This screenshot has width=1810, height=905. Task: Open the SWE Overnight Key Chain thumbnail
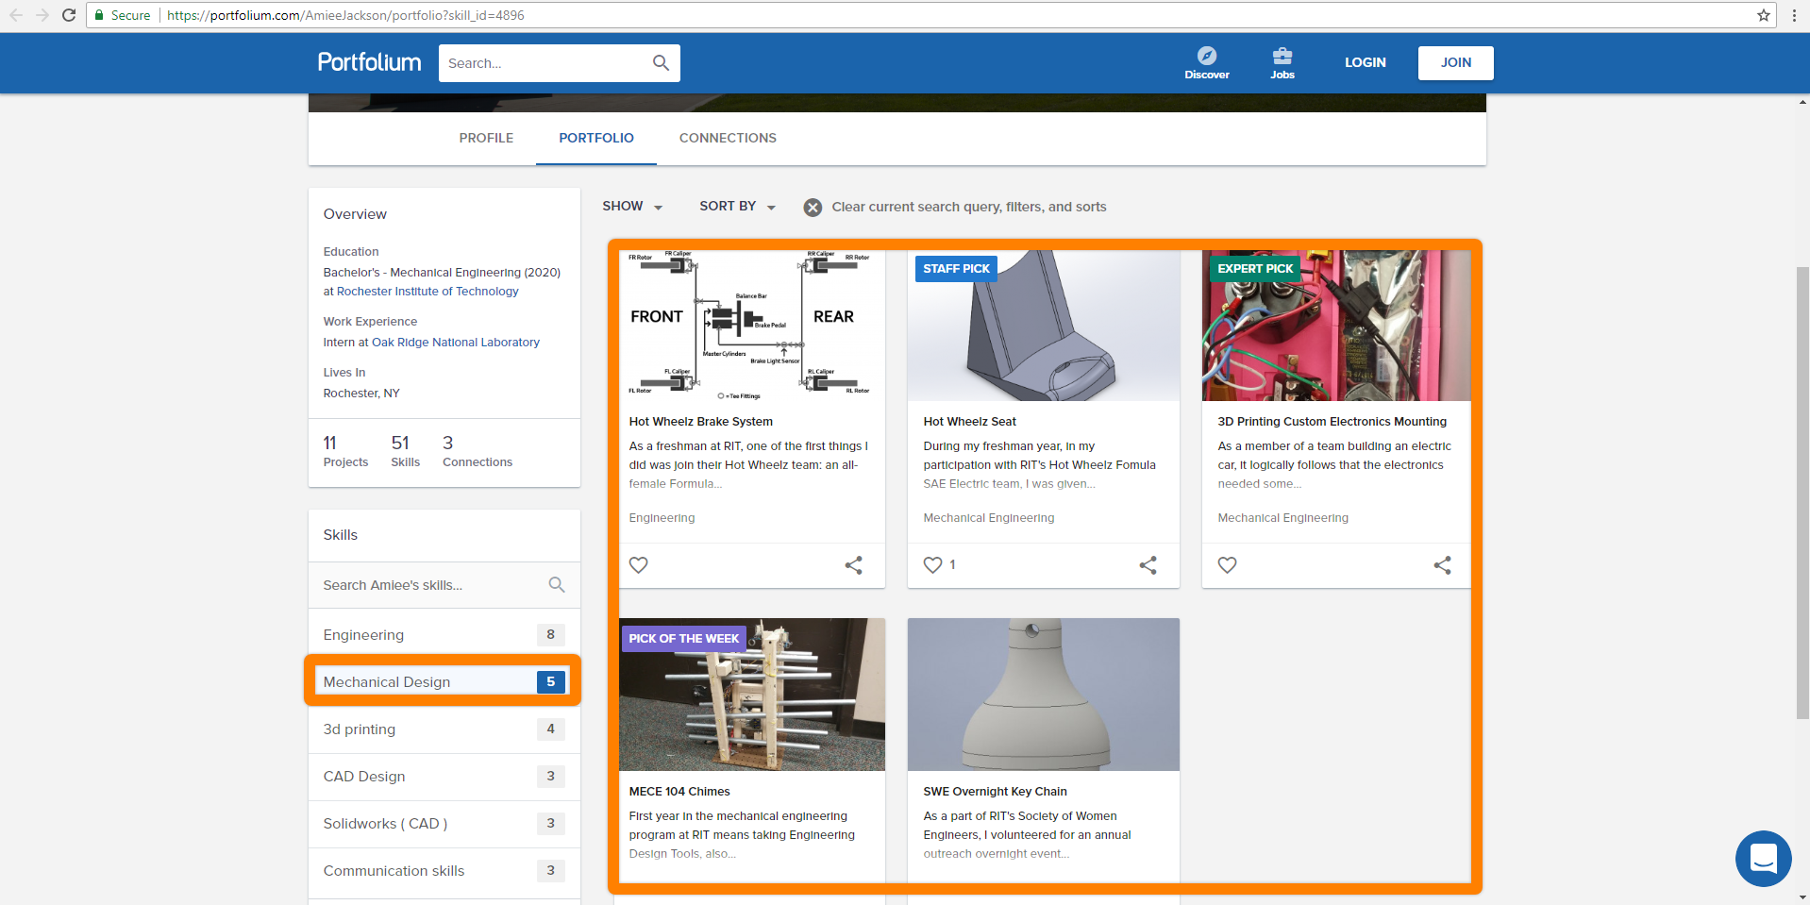pyautogui.click(x=1044, y=695)
